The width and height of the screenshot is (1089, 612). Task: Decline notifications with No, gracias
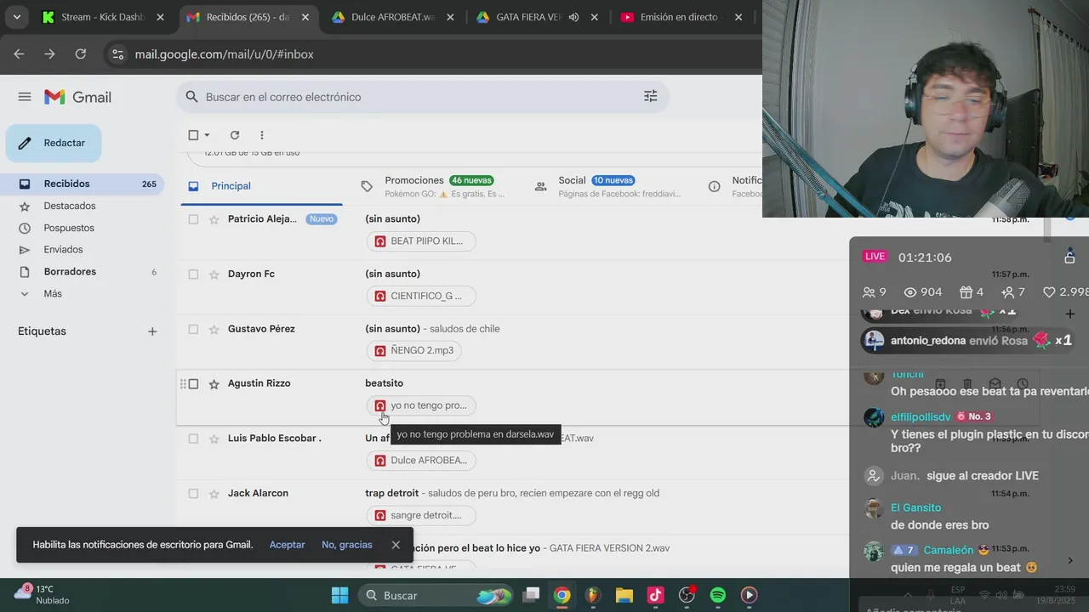347,545
